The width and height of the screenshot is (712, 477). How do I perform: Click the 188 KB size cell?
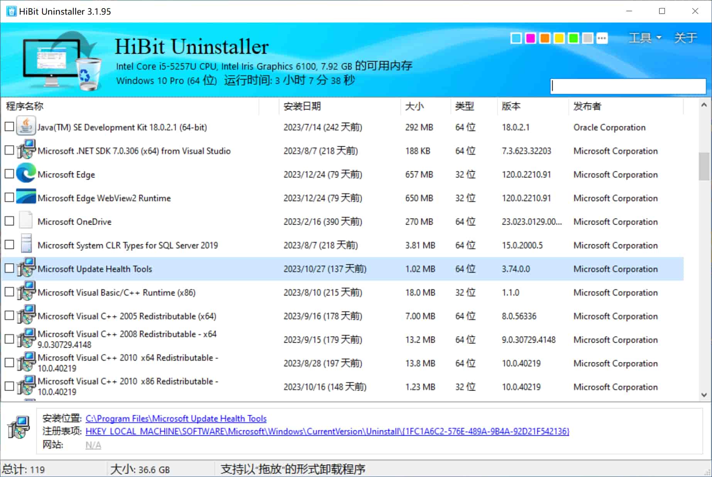pos(418,151)
